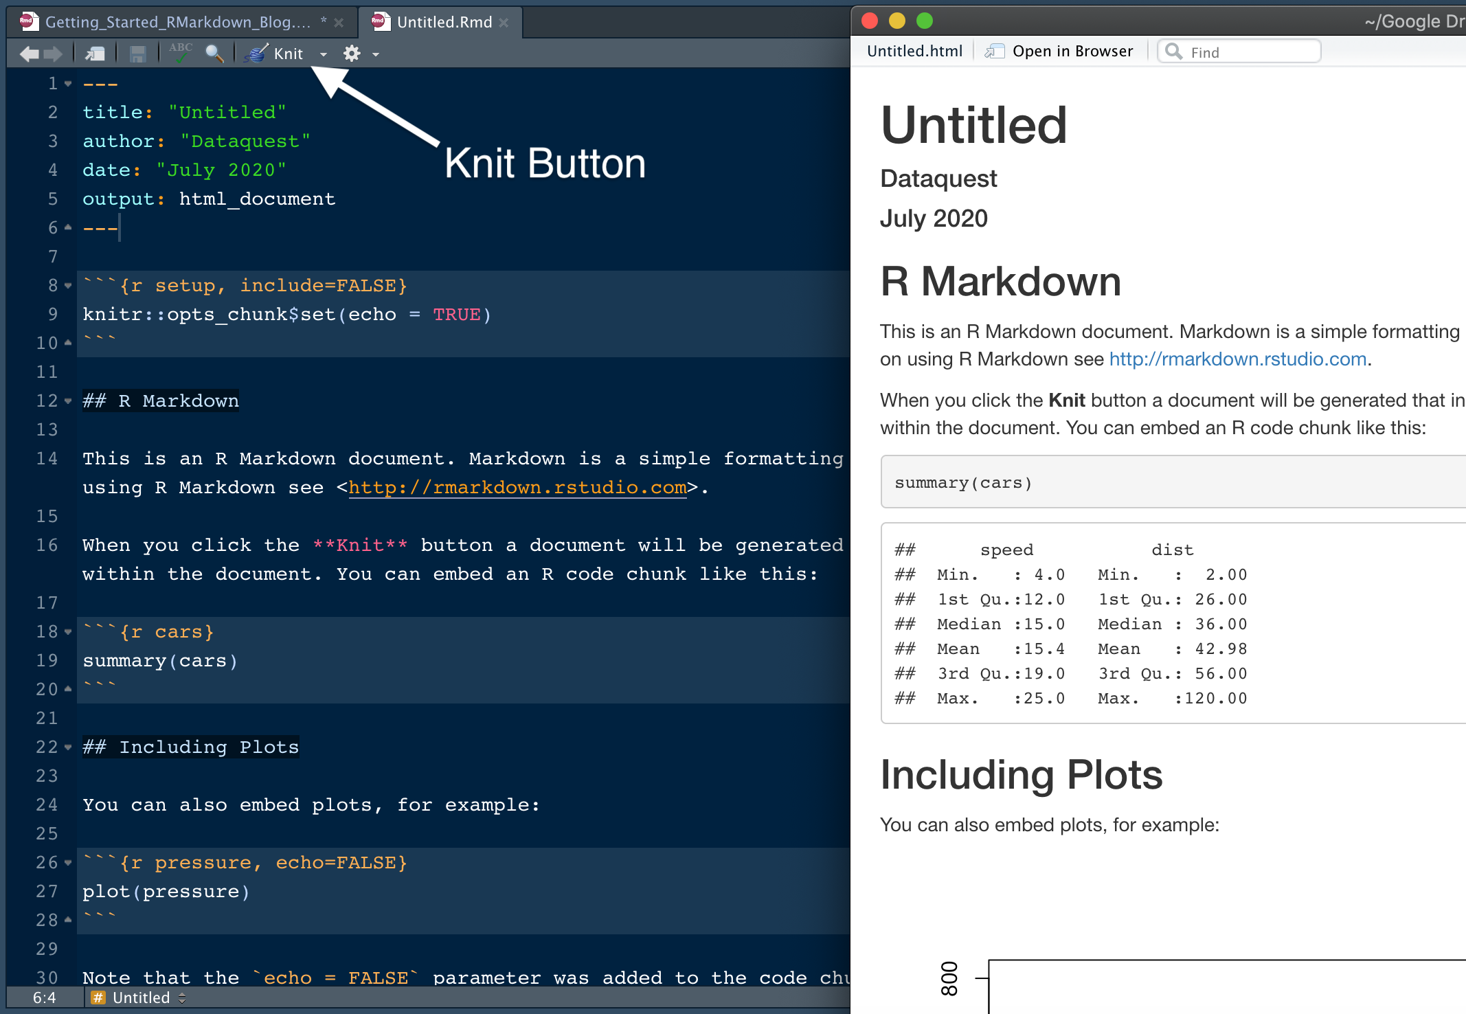
Task: Click the date: "July 2020" line
Action: tap(184, 170)
